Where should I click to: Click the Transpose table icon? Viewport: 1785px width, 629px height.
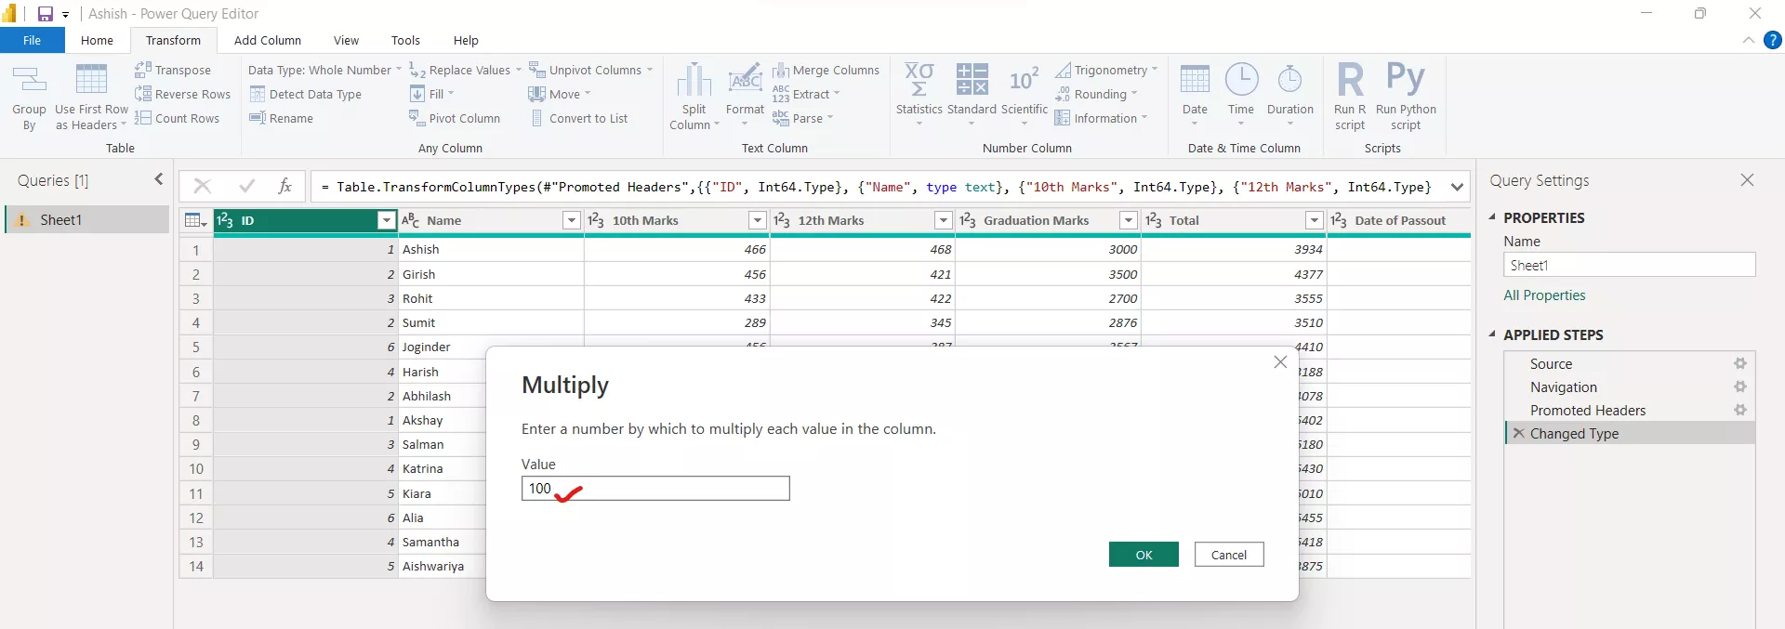[x=142, y=70]
